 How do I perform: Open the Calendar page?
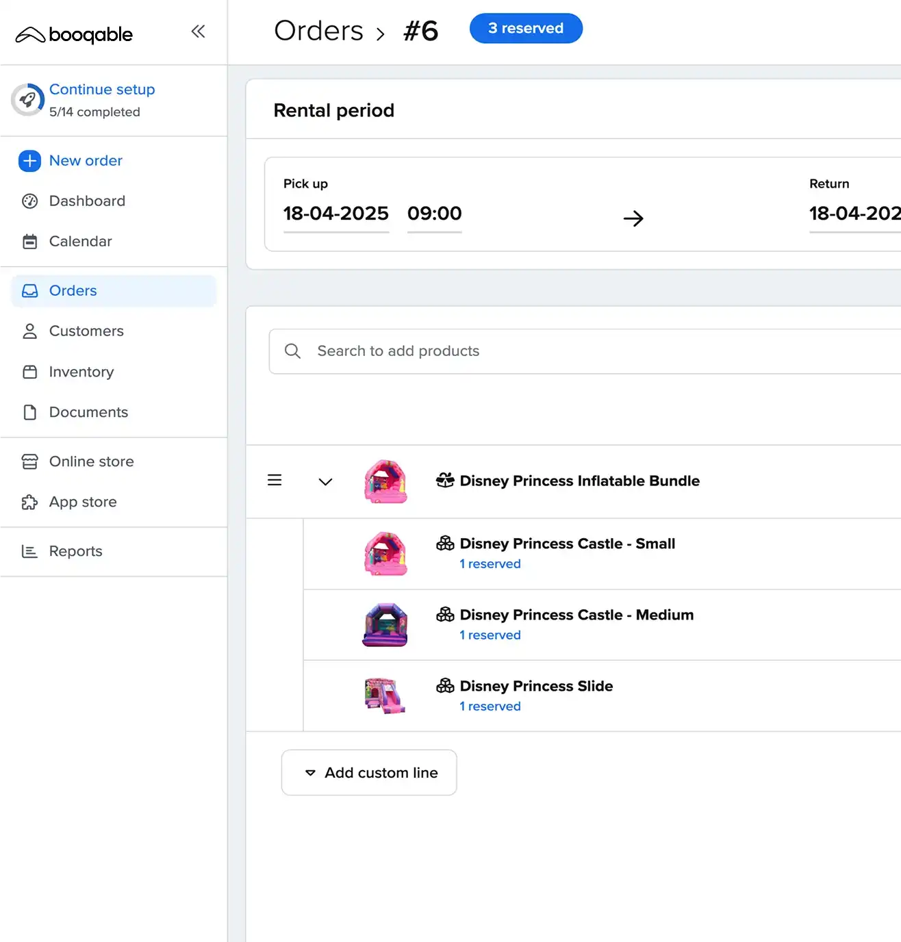80,242
